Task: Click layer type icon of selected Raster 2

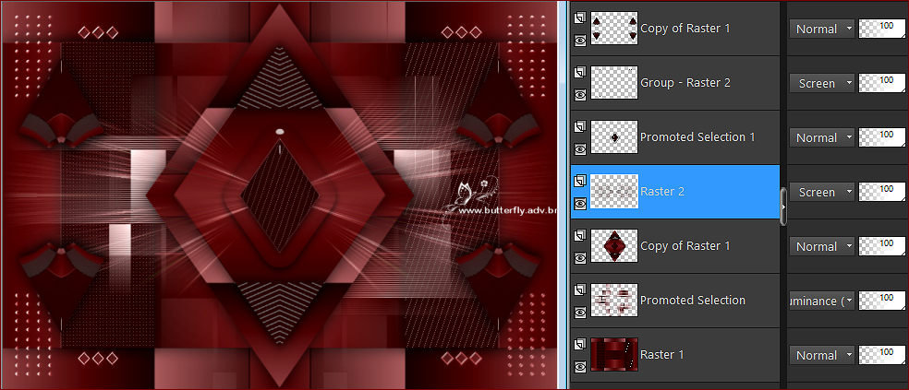Action: [580, 181]
